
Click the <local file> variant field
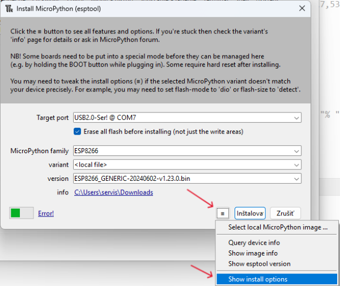(187, 165)
